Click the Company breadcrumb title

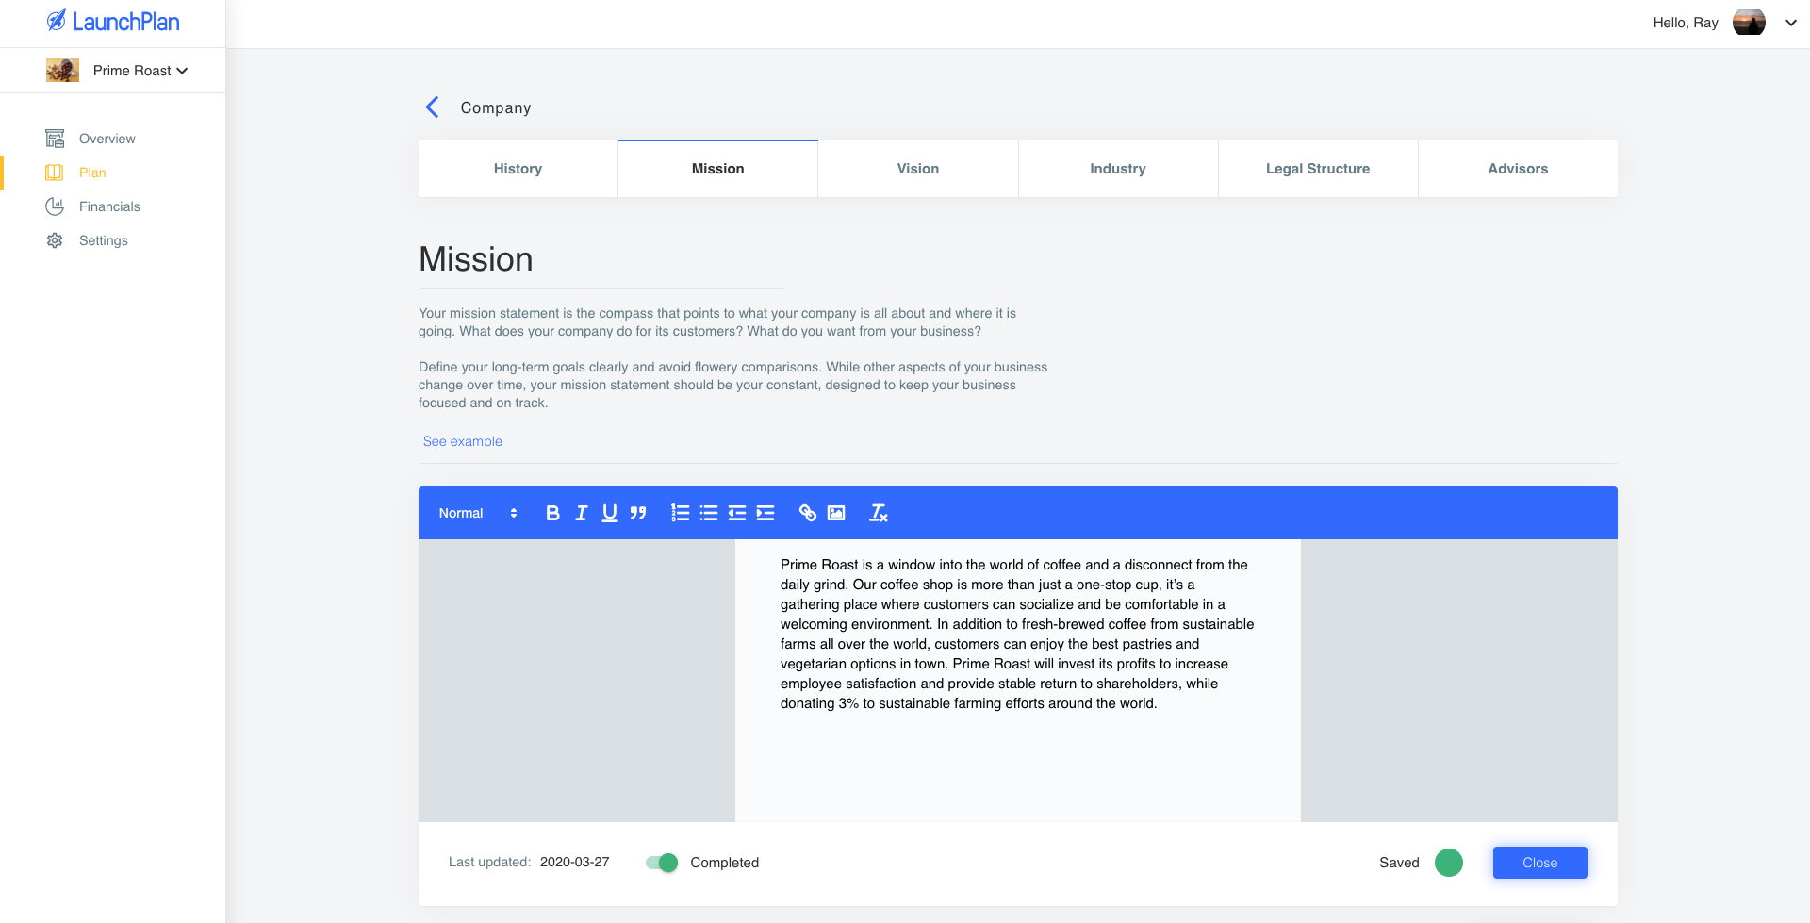[x=496, y=107]
